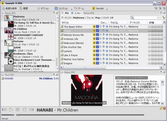Screen dimensions: 167x121
Task: Skip to the previous track
Action: pos(4,110)
